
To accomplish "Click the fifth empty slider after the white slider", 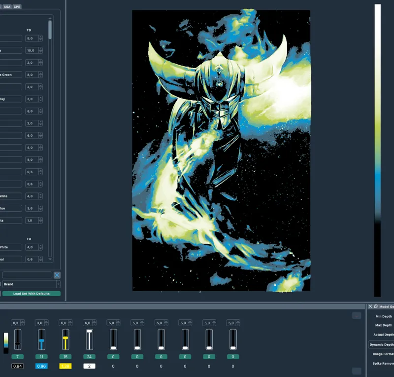I will [x=209, y=339].
